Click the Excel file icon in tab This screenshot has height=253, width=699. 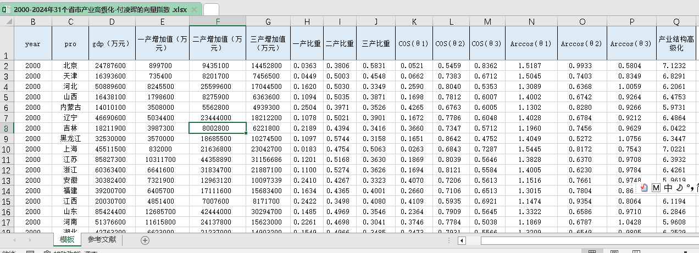click(x=7, y=9)
